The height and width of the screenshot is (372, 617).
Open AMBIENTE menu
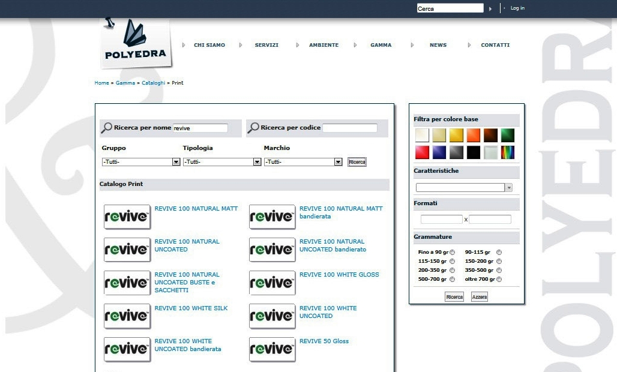pyautogui.click(x=324, y=45)
